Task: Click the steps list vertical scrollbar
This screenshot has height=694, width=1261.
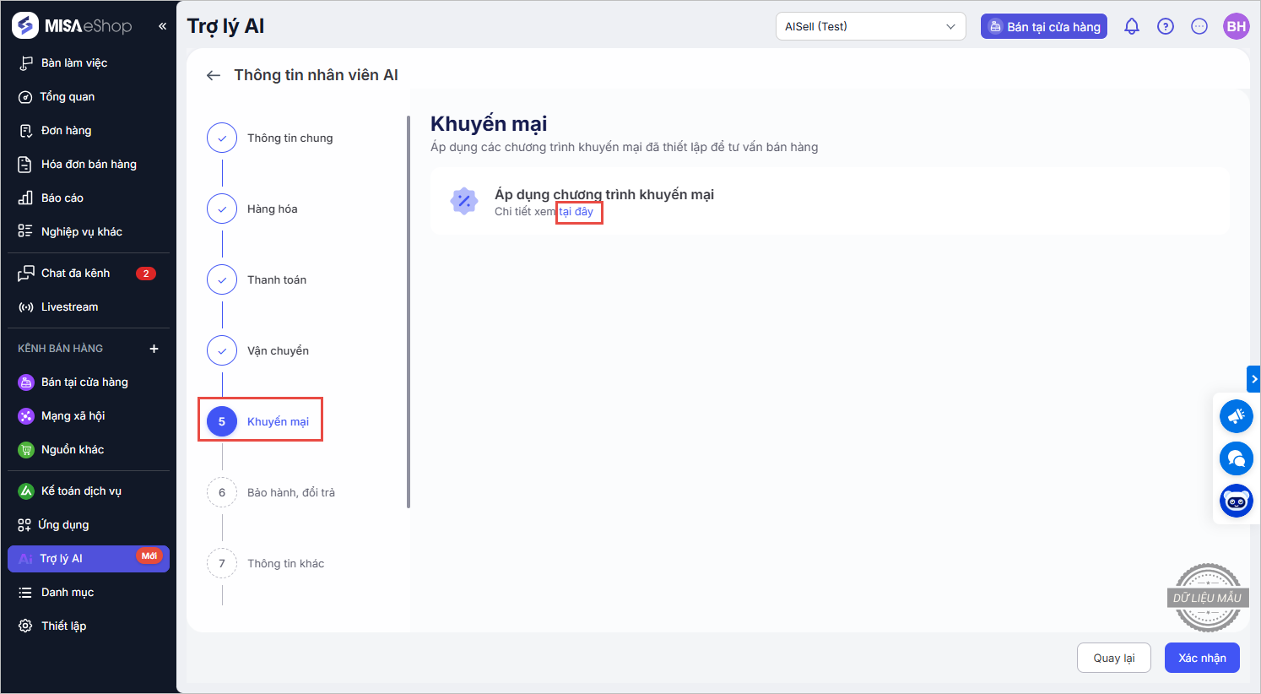Action: pos(409,312)
